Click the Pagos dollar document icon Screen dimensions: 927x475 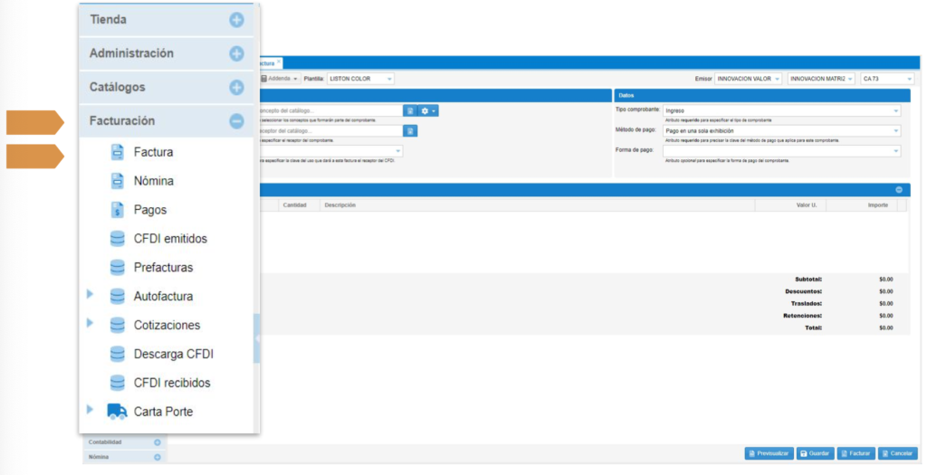(x=118, y=210)
